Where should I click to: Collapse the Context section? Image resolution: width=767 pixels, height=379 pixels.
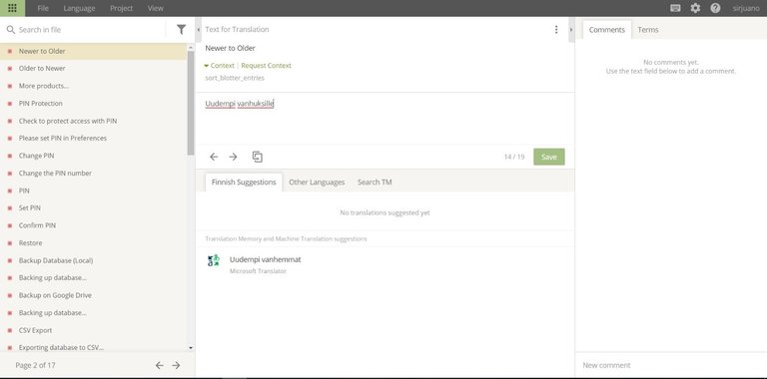219,66
